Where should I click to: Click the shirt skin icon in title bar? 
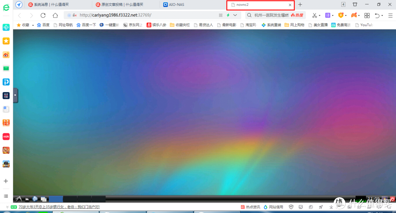tap(355, 4)
